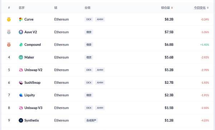Select the DEX tag in Curve row

89,19
